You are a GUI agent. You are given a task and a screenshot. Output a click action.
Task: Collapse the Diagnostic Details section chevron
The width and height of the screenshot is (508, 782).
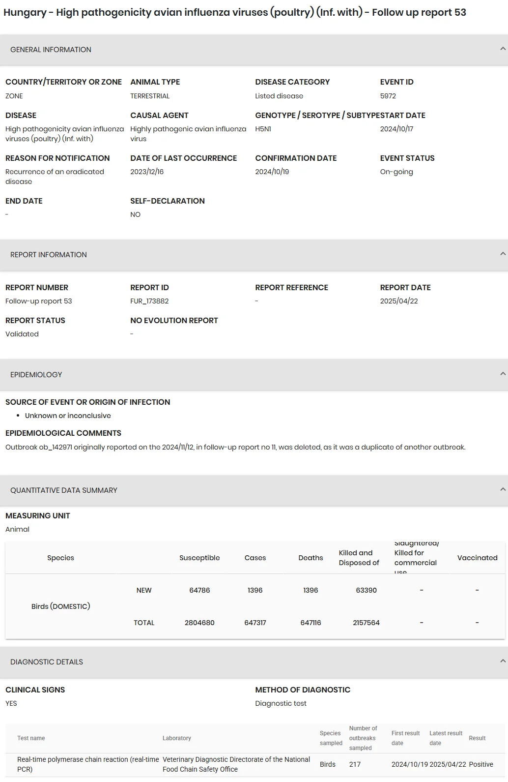[x=503, y=661]
